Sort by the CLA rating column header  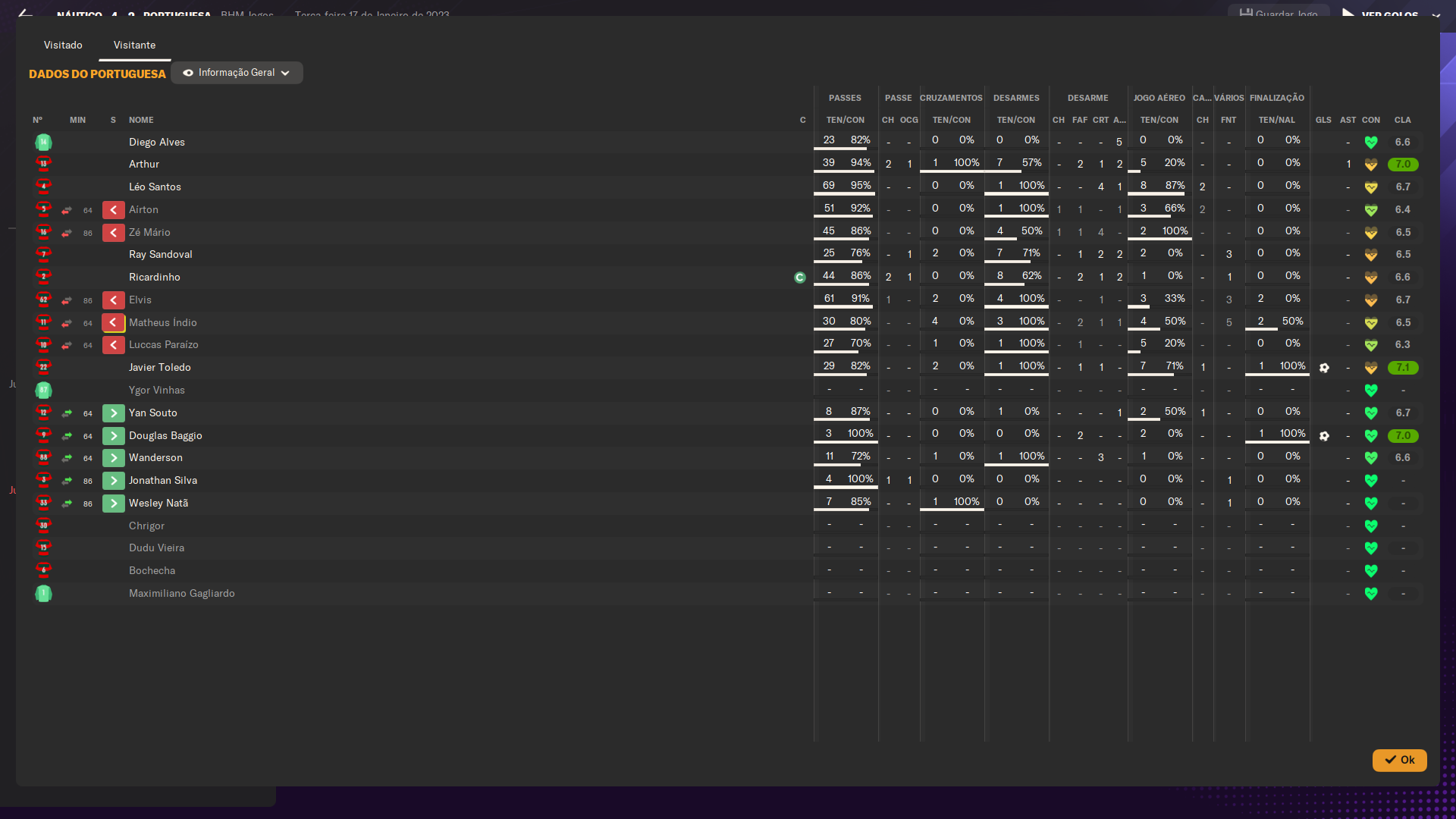(1402, 120)
